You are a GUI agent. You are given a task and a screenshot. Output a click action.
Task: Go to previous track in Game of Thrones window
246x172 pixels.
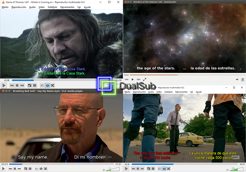[x=12, y=85]
